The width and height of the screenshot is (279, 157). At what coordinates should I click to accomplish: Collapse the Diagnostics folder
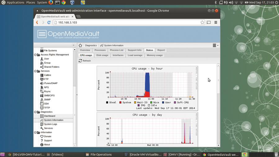click(35, 112)
